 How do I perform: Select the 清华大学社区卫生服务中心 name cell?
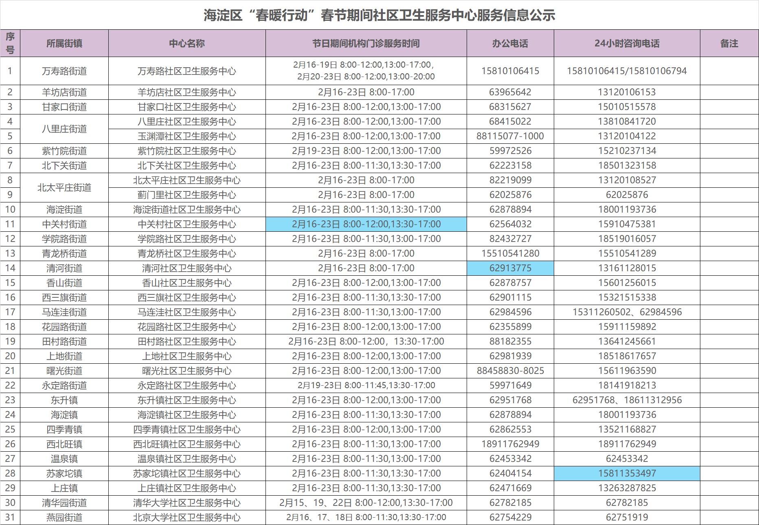point(187,503)
